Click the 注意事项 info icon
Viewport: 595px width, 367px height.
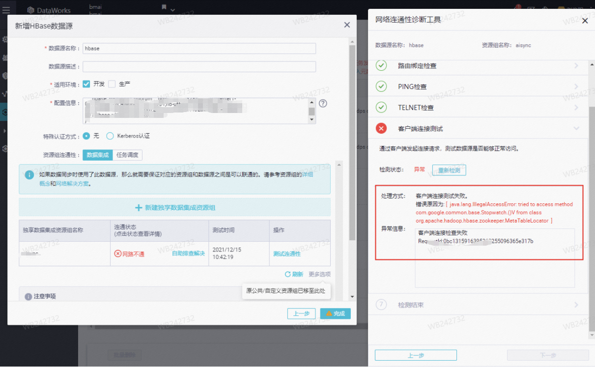28,296
